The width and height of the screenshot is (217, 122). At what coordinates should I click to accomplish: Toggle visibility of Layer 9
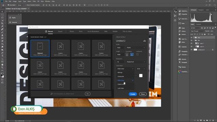(x=192, y=47)
